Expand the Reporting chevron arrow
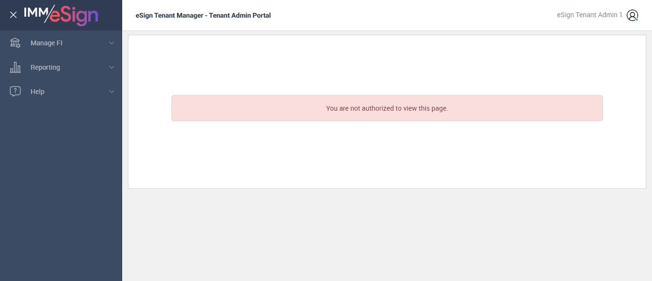This screenshot has width=652, height=281. pos(112,67)
